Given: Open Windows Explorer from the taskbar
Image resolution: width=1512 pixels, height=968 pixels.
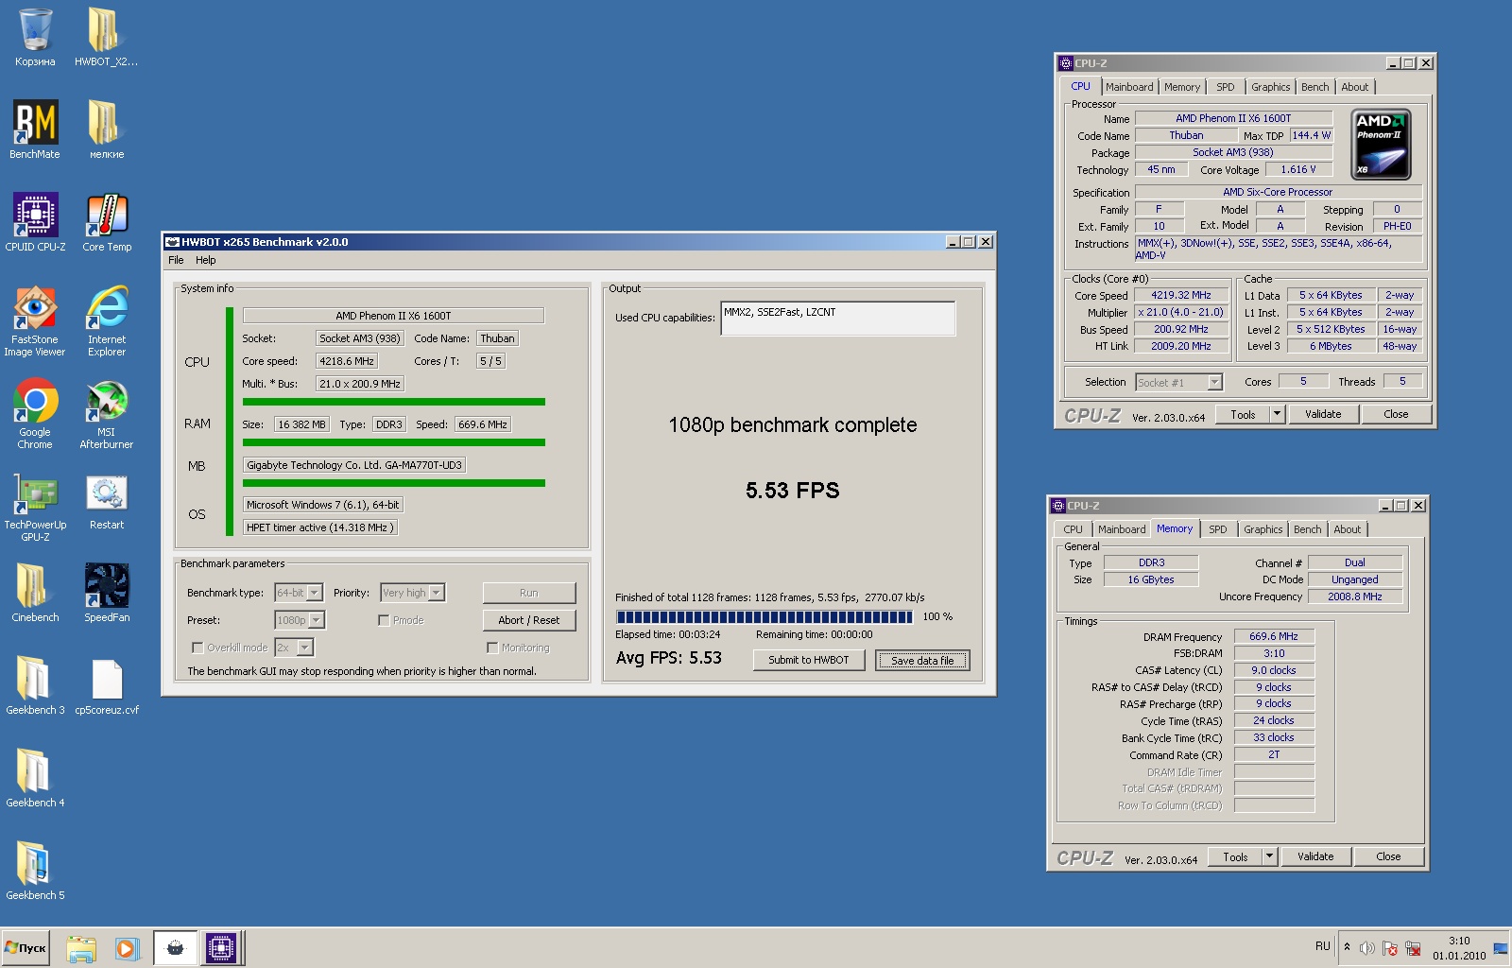Looking at the screenshot, I should pyautogui.click(x=81, y=948).
